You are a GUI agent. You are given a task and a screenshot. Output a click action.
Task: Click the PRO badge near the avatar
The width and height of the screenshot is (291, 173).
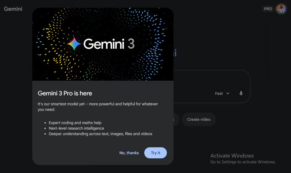click(268, 9)
